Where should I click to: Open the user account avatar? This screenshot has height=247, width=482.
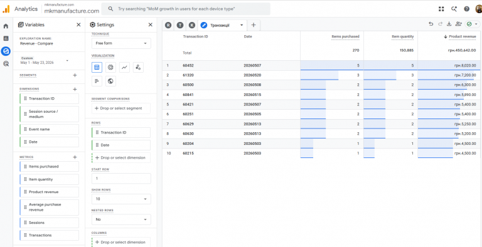[478, 9]
